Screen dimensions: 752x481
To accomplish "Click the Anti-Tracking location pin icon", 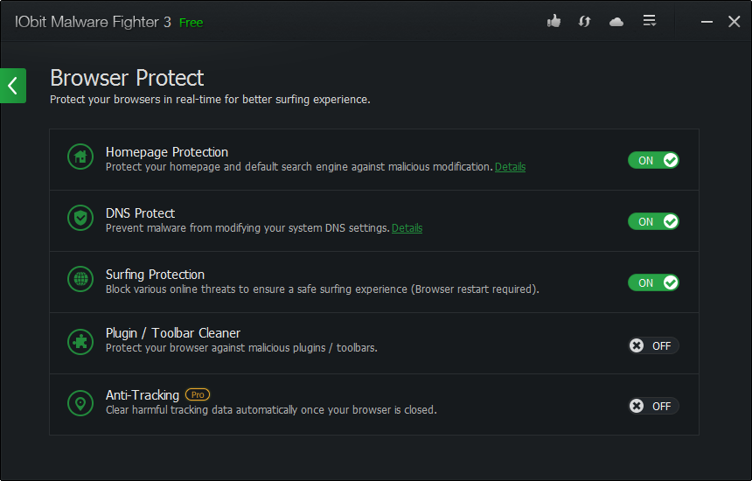I will (x=80, y=403).
